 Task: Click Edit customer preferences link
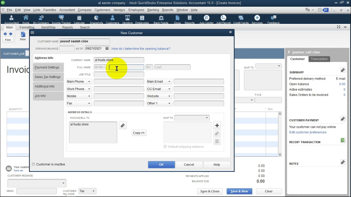pos(308,132)
